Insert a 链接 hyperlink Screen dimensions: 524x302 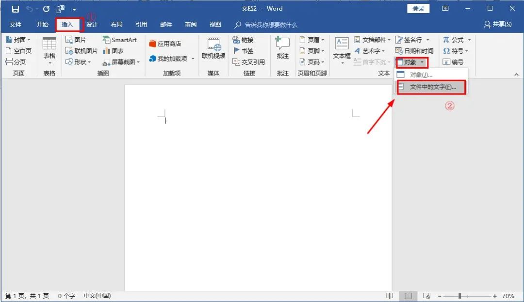pyautogui.click(x=243, y=40)
